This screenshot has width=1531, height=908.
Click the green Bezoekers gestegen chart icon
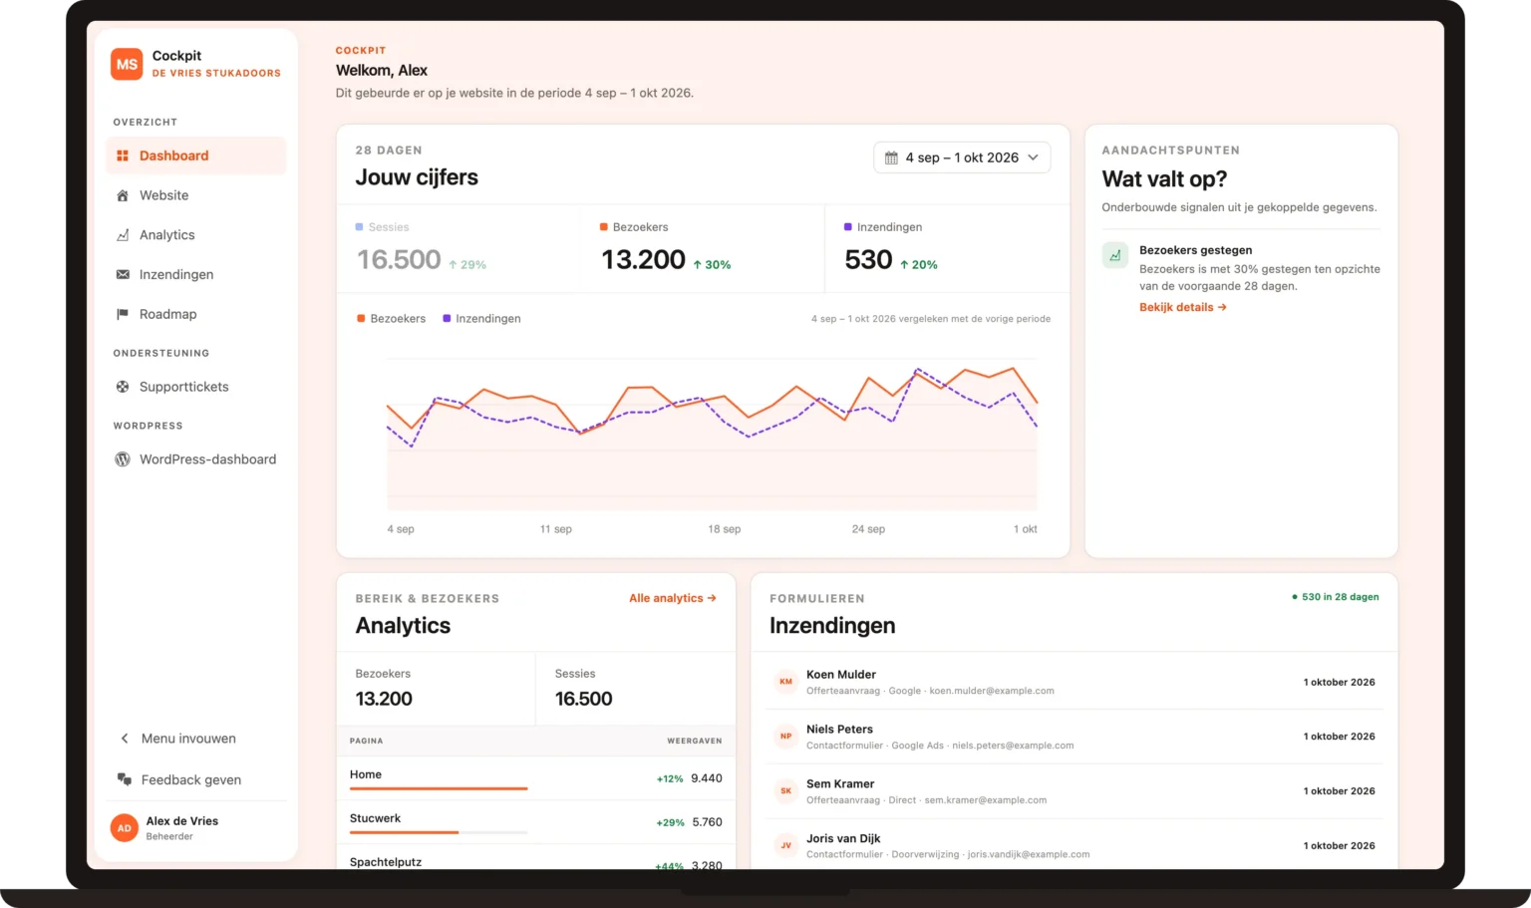pyautogui.click(x=1115, y=255)
